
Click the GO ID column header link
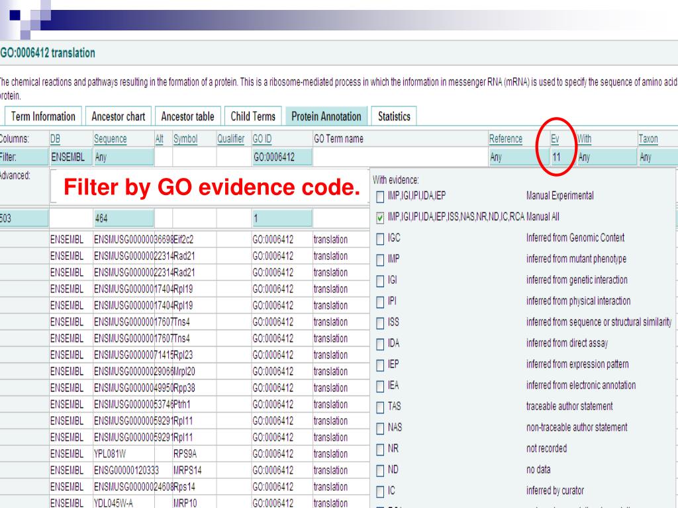pyautogui.click(x=262, y=139)
